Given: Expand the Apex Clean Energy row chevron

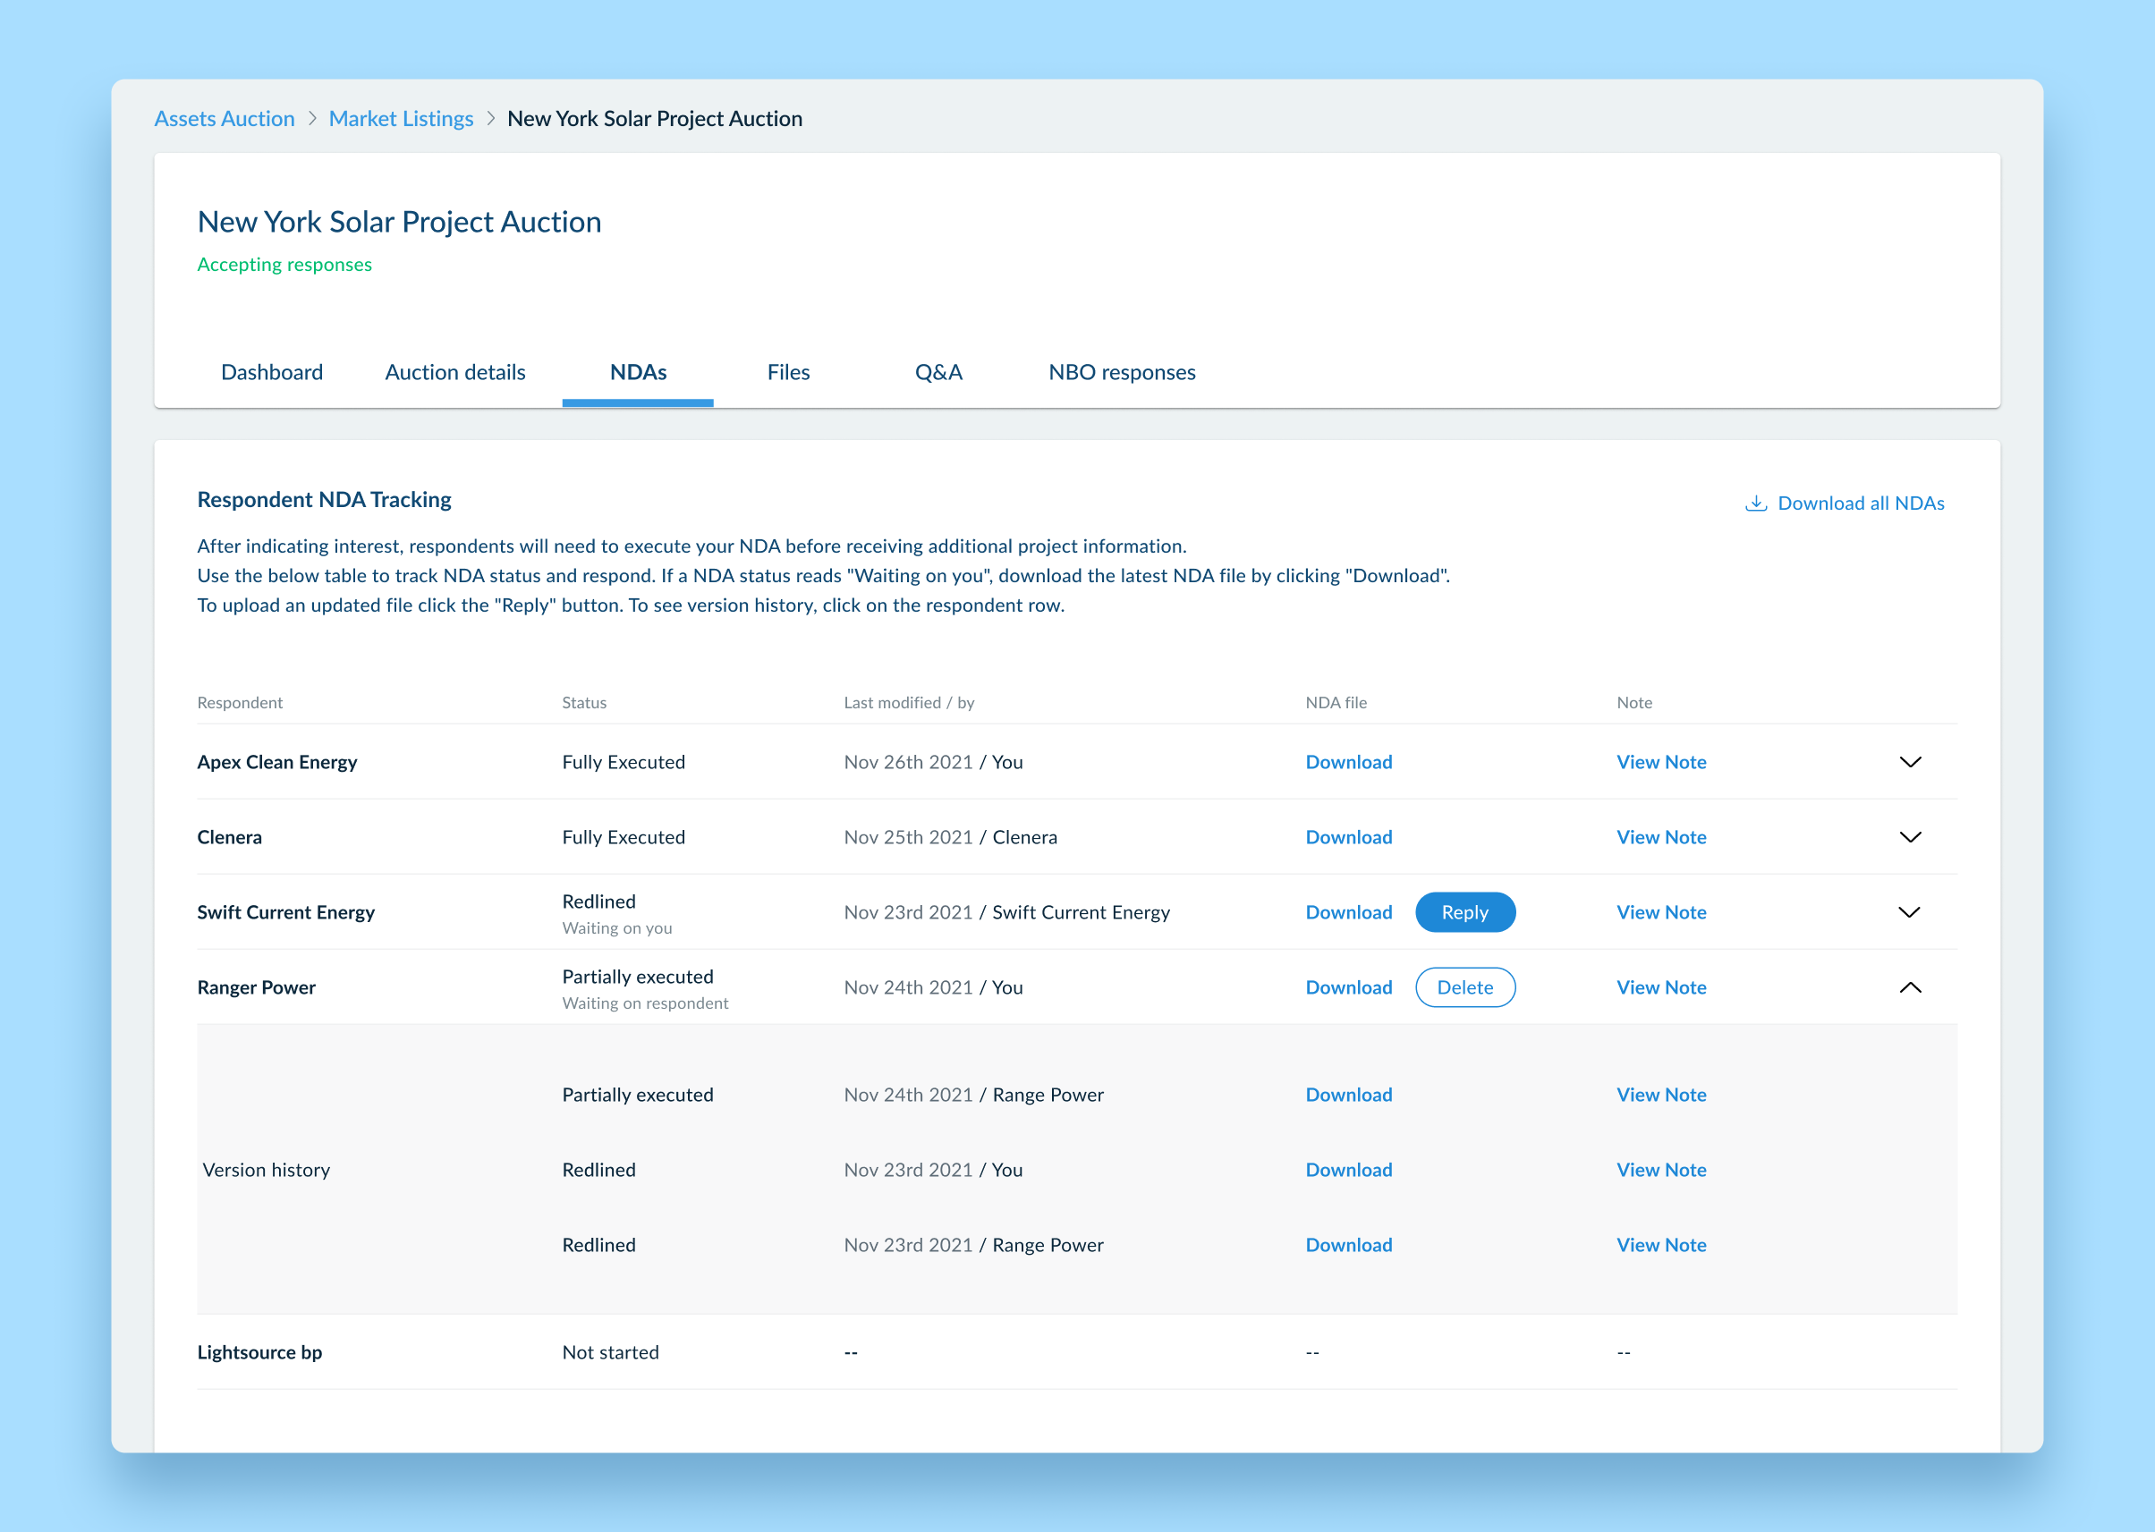Looking at the screenshot, I should [1910, 762].
